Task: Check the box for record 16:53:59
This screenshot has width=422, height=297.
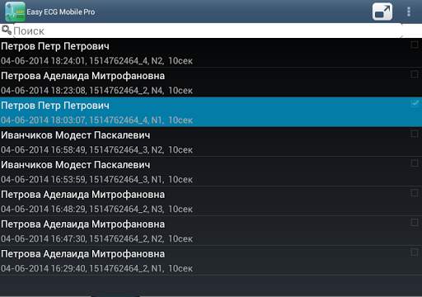Action: pyautogui.click(x=415, y=163)
